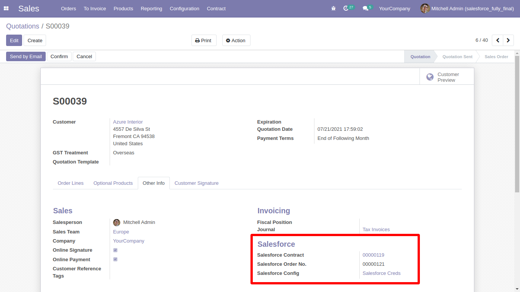Click End of Following Month payment term
The image size is (520, 292).
[x=343, y=138]
